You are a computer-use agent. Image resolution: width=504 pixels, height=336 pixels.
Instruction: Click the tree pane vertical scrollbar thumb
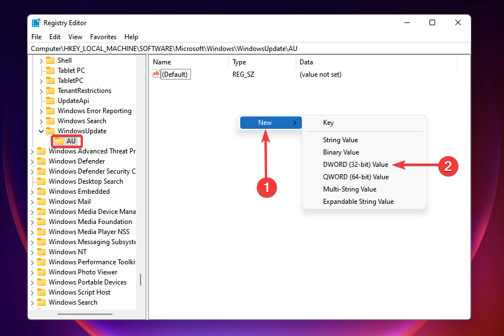click(141, 280)
